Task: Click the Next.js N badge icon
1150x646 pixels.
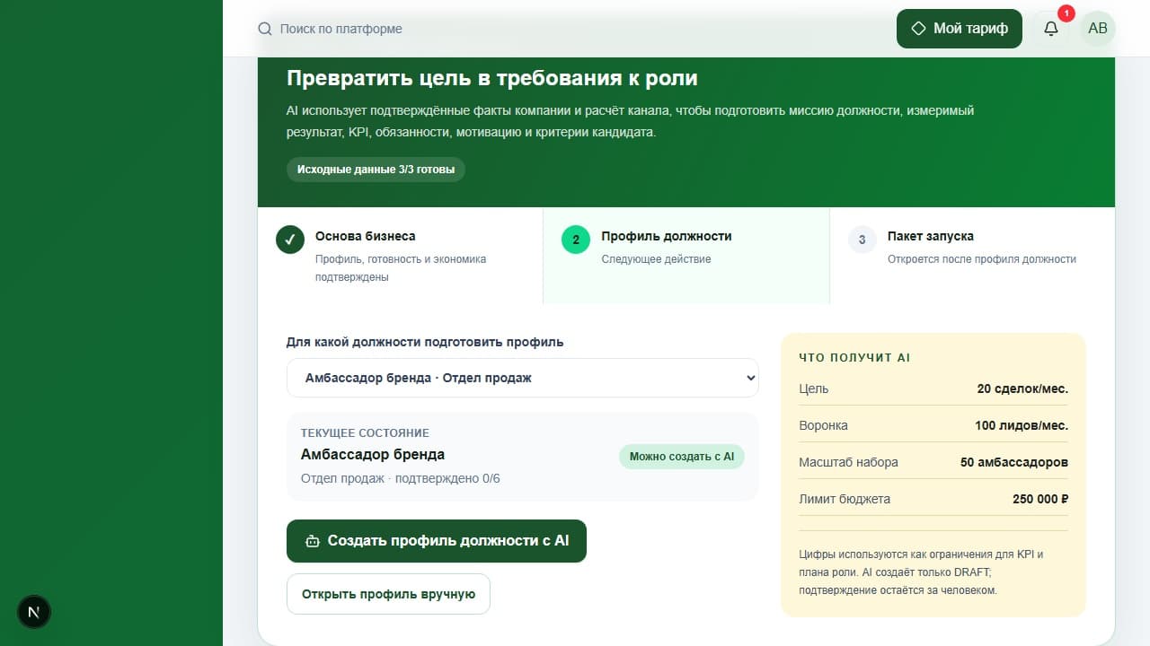Action: 34,612
